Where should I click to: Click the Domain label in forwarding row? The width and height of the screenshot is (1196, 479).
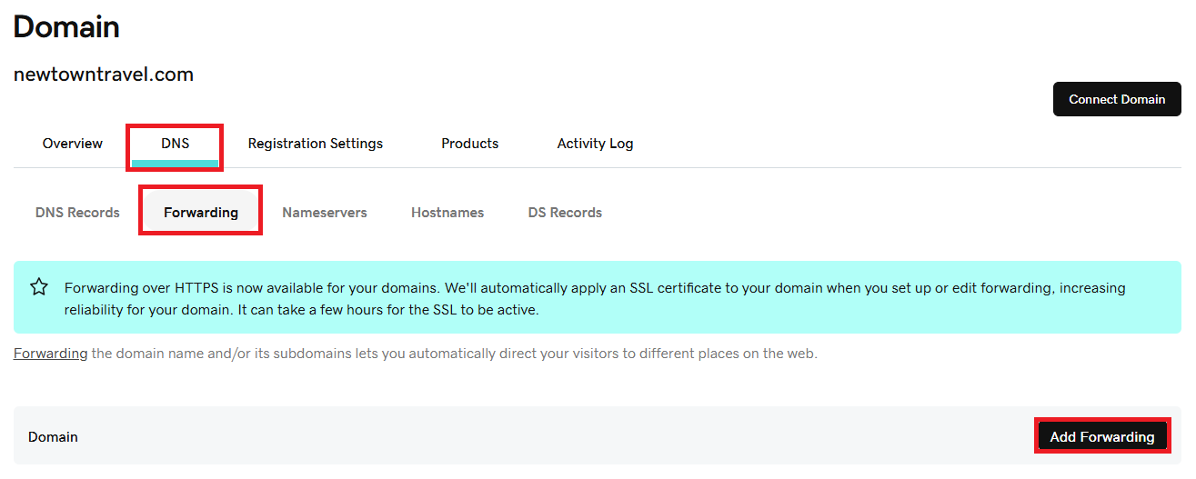[x=53, y=437]
